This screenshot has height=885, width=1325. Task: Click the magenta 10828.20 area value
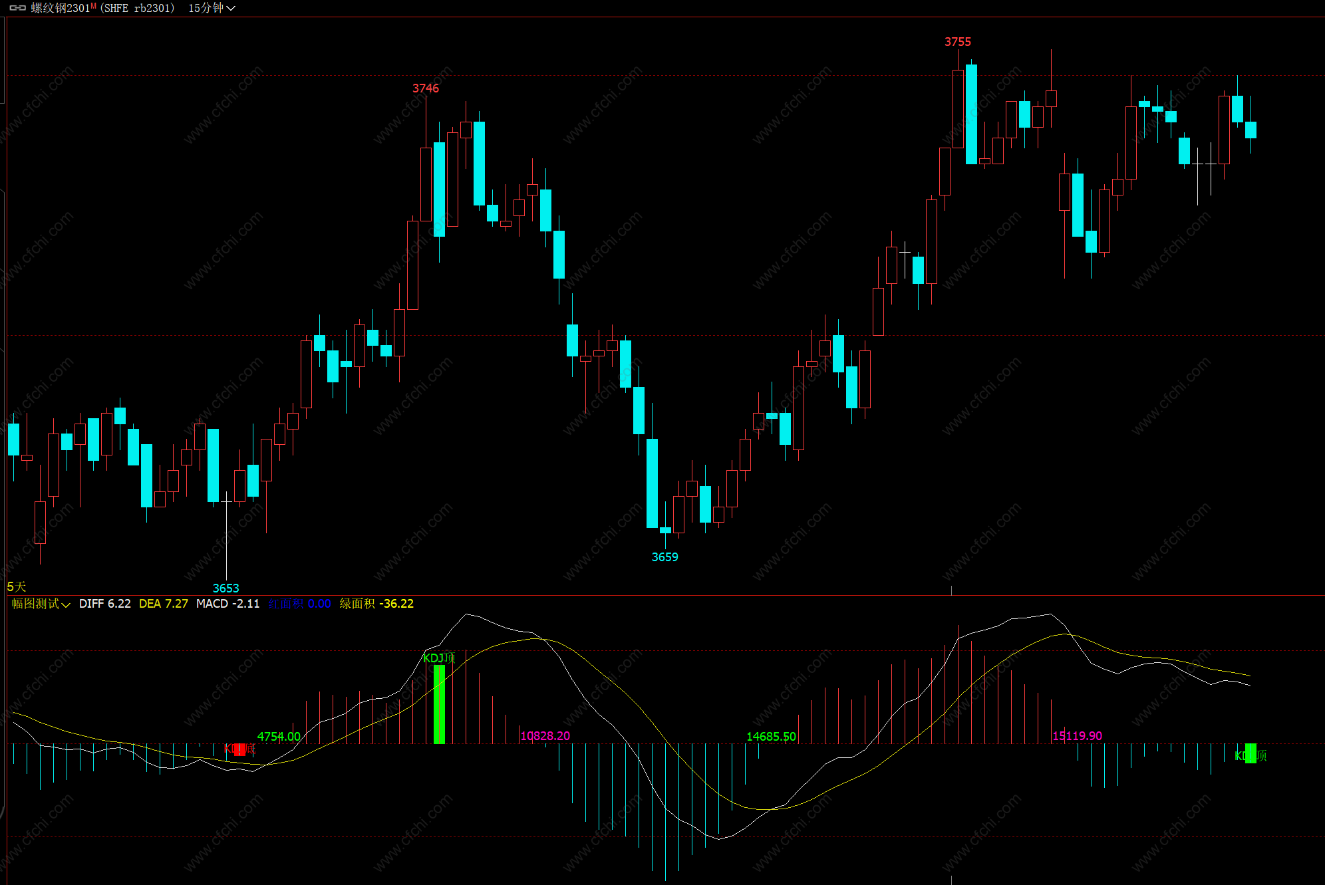coord(545,736)
